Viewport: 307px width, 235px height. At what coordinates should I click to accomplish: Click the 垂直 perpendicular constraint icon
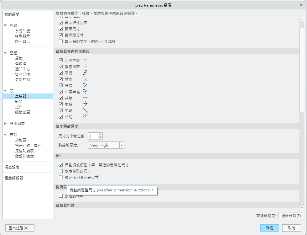coord(85,79)
